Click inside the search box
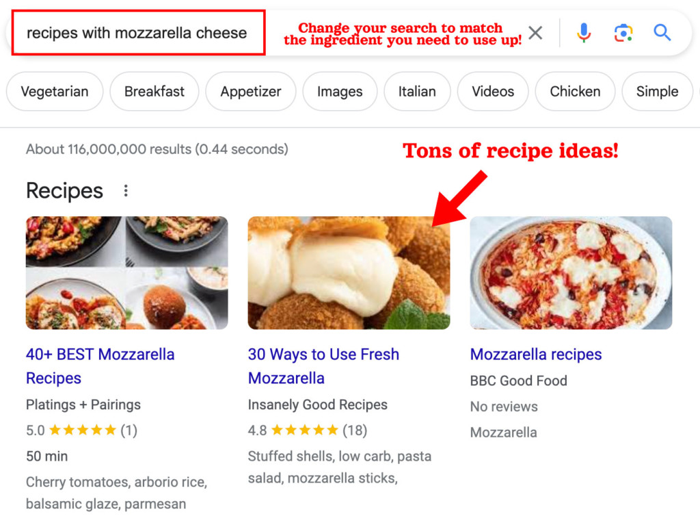The width and height of the screenshot is (700, 525). tap(137, 32)
